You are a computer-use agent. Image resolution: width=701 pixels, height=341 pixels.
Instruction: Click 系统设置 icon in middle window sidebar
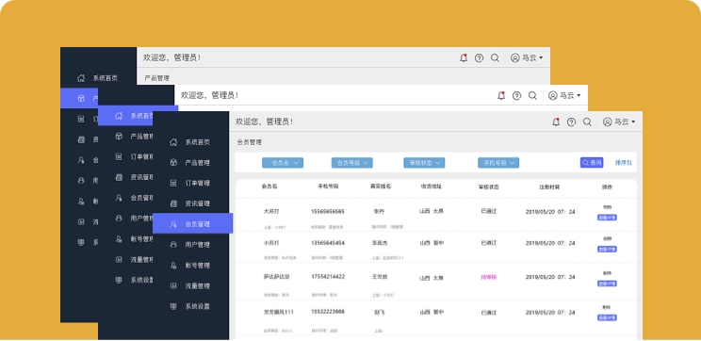[119, 280]
